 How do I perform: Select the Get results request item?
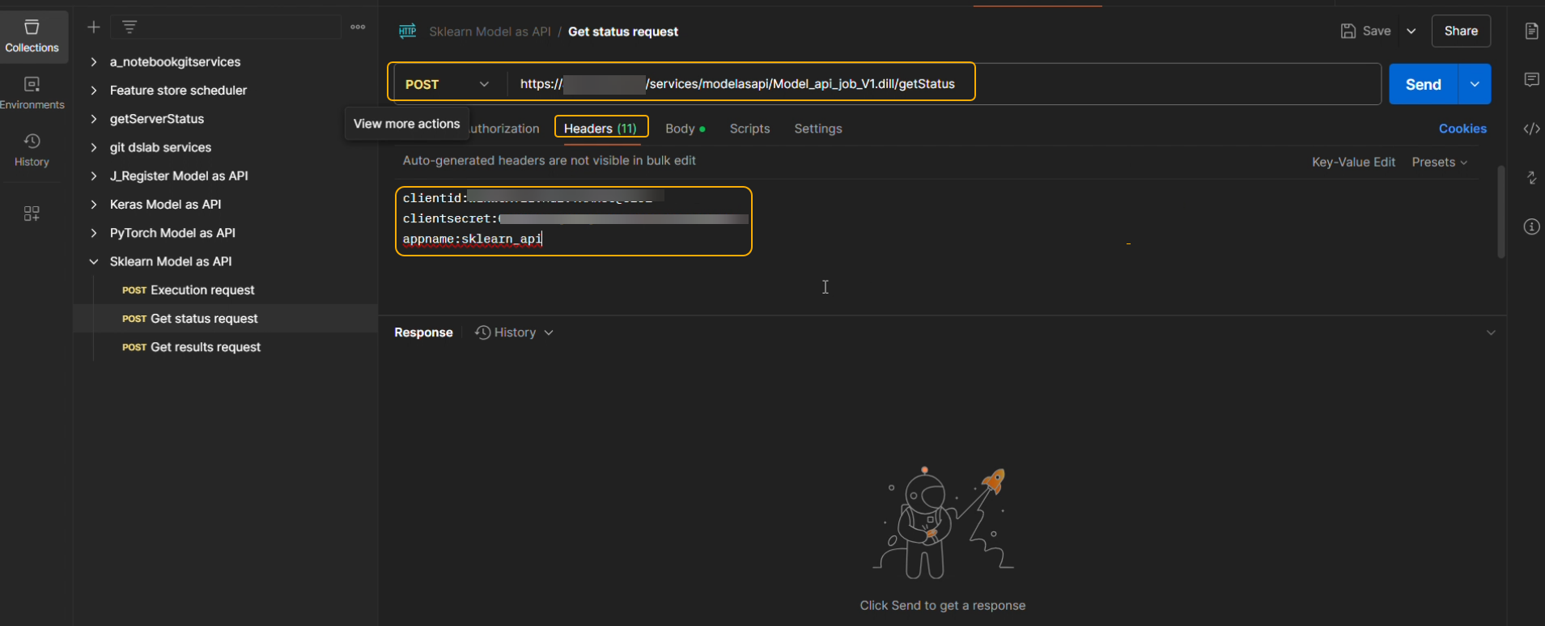point(205,347)
